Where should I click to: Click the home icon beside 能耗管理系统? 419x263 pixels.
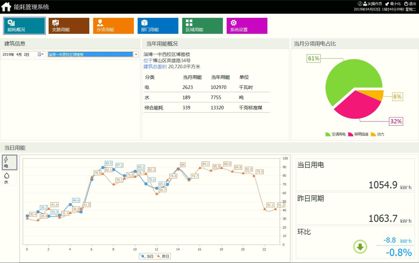pyautogui.click(x=6, y=7)
